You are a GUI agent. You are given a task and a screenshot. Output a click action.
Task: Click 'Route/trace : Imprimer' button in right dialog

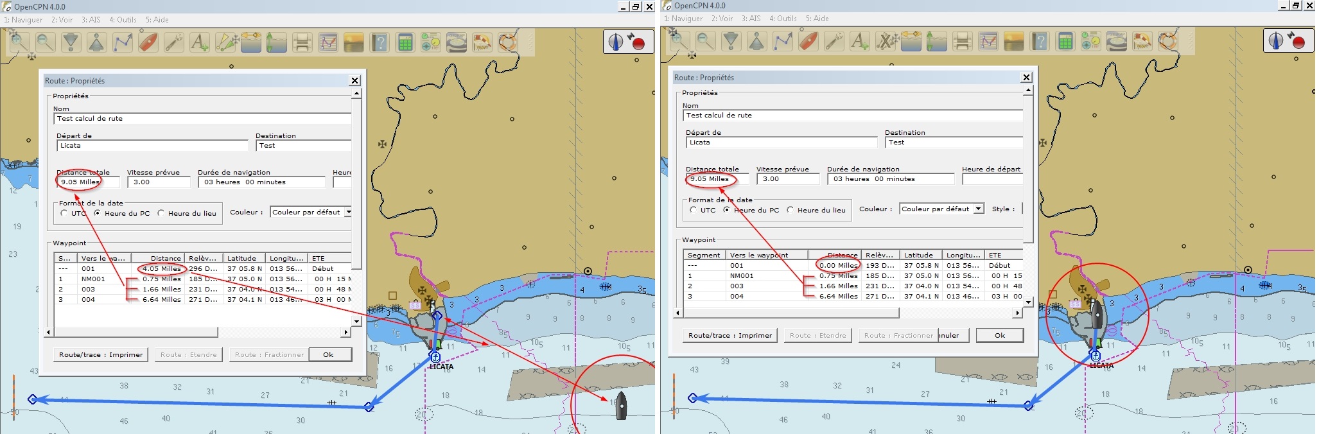[x=730, y=335]
